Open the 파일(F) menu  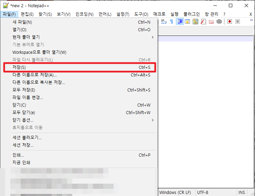point(9,14)
